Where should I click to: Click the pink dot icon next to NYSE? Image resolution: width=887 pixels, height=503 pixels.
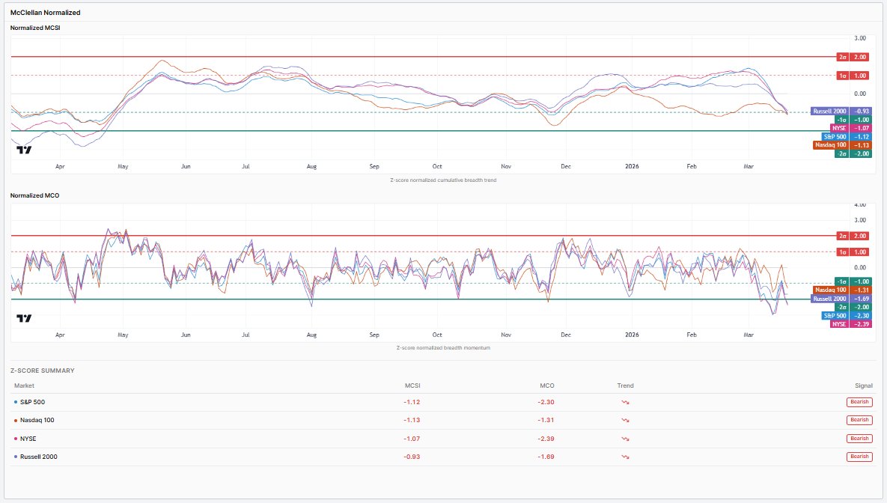17,439
